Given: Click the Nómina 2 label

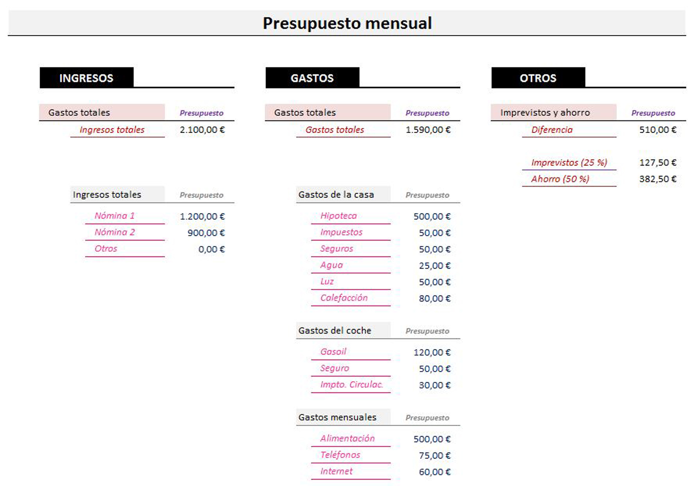Looking at the screenshot, I should tap(114, 232).
